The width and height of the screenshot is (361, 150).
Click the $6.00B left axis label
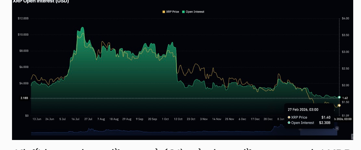pyautogui.click(x=23, y=67)
